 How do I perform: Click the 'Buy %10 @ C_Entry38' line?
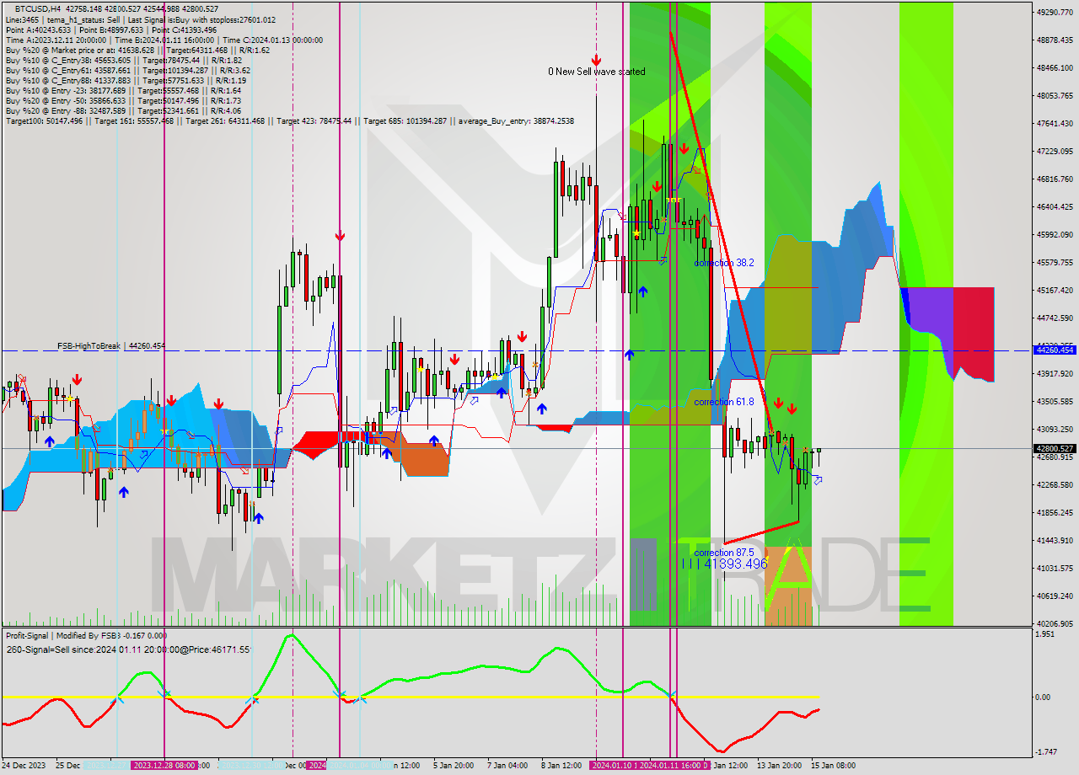[123, 60]
